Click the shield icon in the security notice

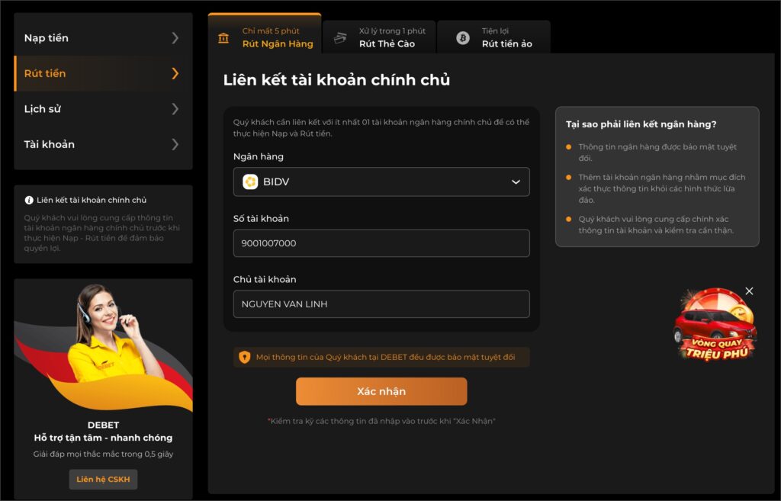[245, 357]
